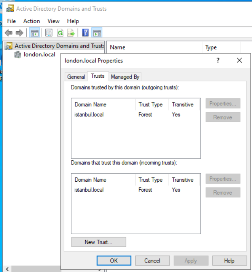Open the File menu

point(11,21)
